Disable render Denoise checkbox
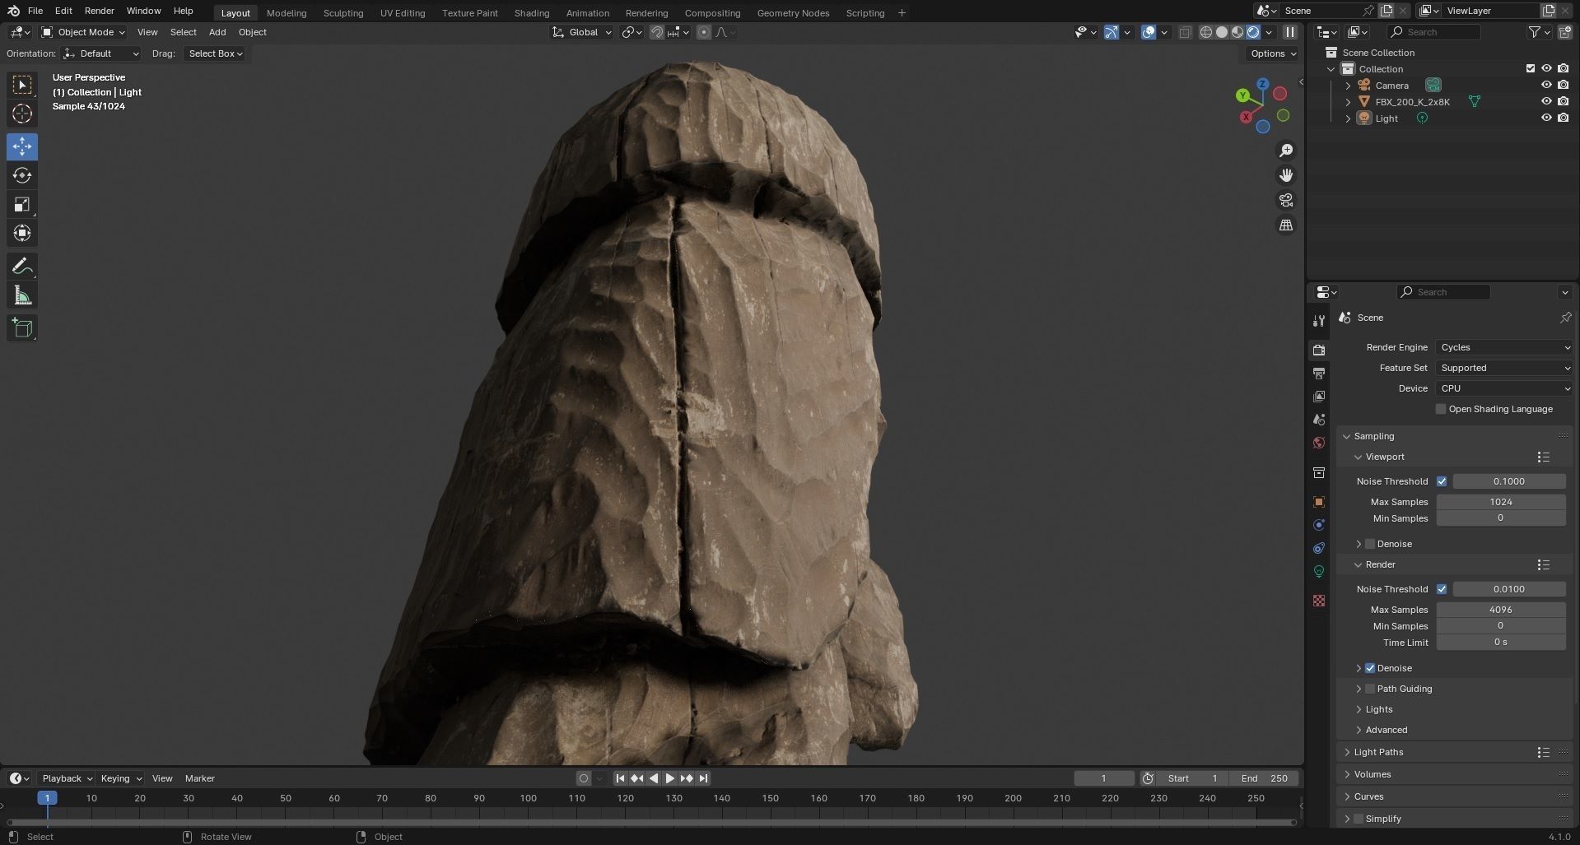 pyautogui.click(x=1370, y=668)
